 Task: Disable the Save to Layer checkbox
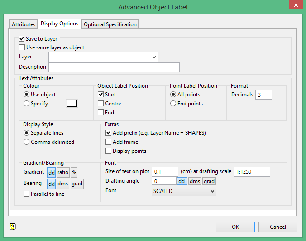coord(22,39)
